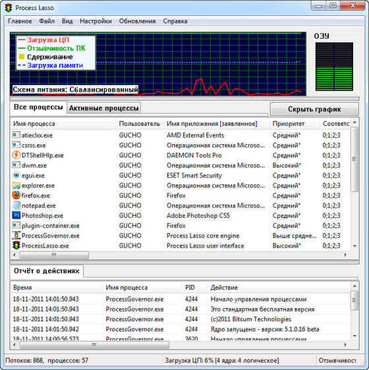Click the notepad.exe notepad icon

16,205
